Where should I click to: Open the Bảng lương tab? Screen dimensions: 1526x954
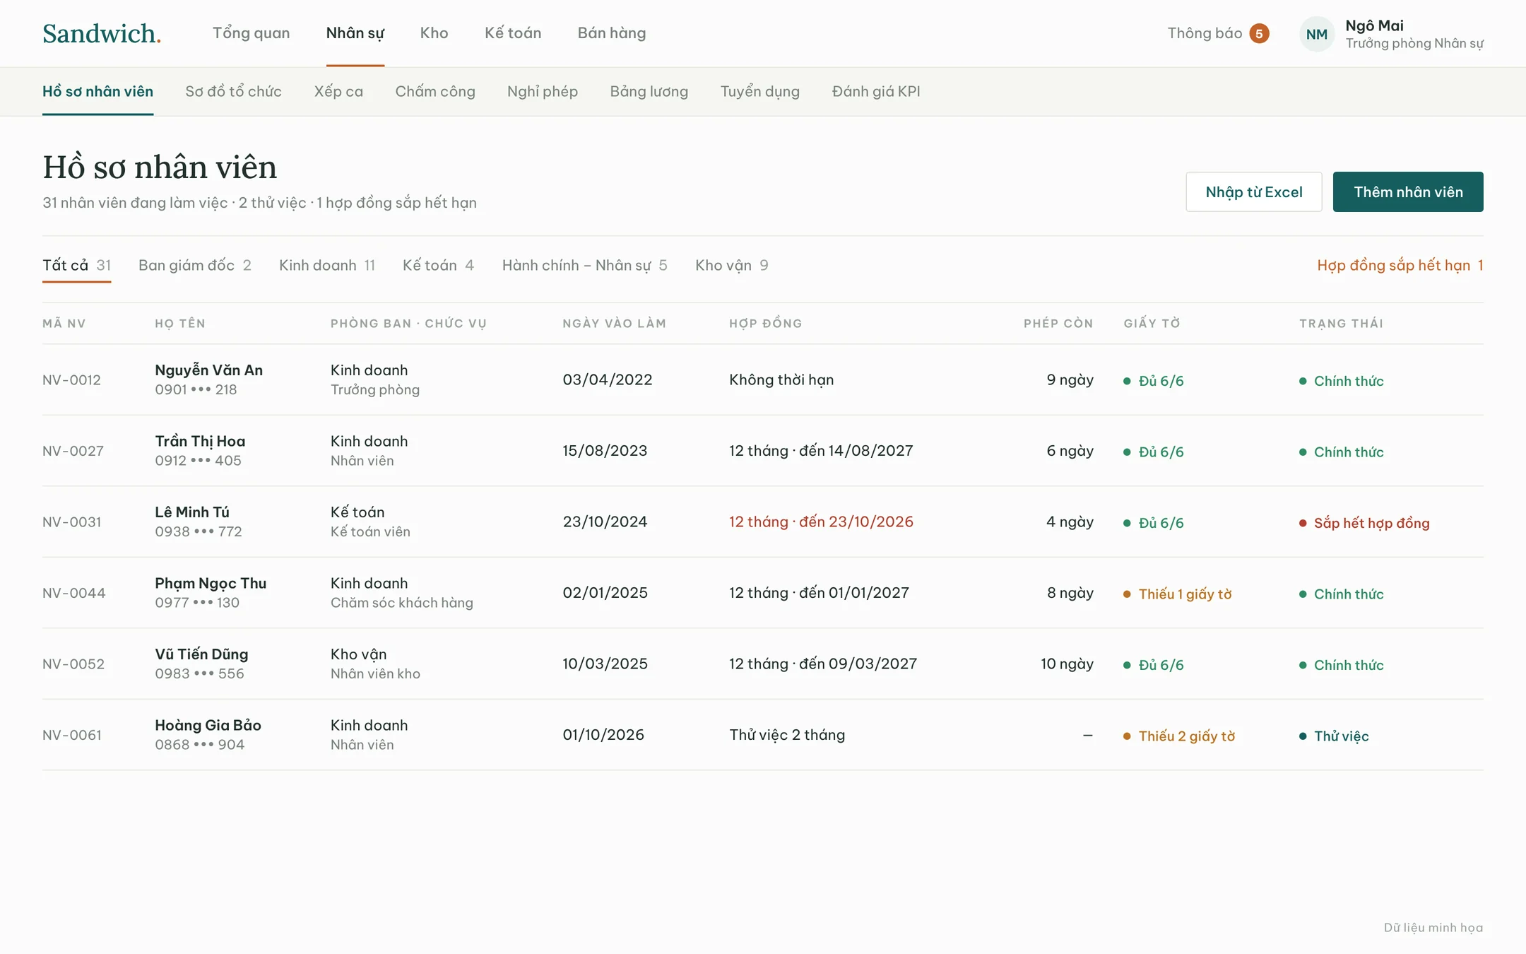[649, 91]
